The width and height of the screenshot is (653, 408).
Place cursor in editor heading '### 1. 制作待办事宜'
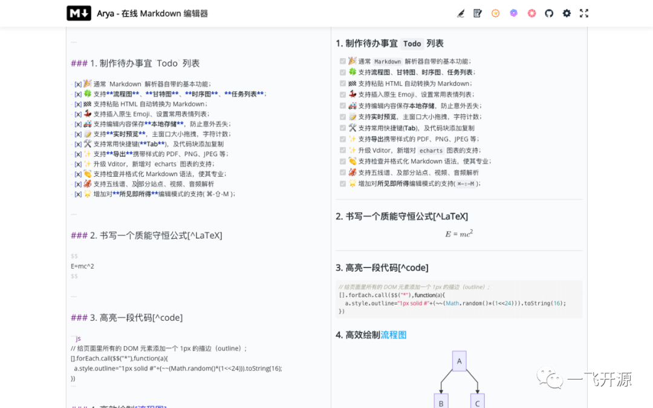pyautogui.click(x=135, y=64)
